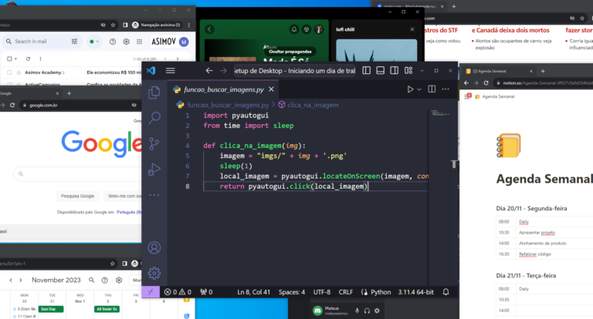Open the VS Code command center search box
The height and width of the screenshot is (319, 593).
[x=295, y=71]
